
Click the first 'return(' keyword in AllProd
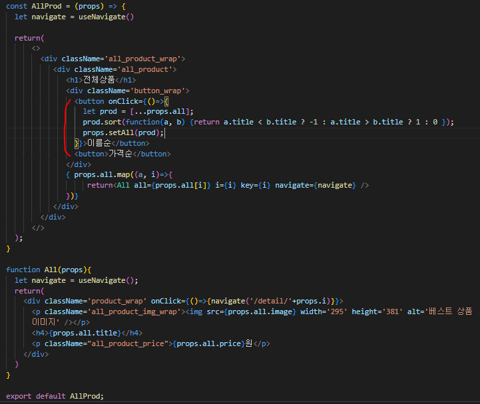pos(29,38)
